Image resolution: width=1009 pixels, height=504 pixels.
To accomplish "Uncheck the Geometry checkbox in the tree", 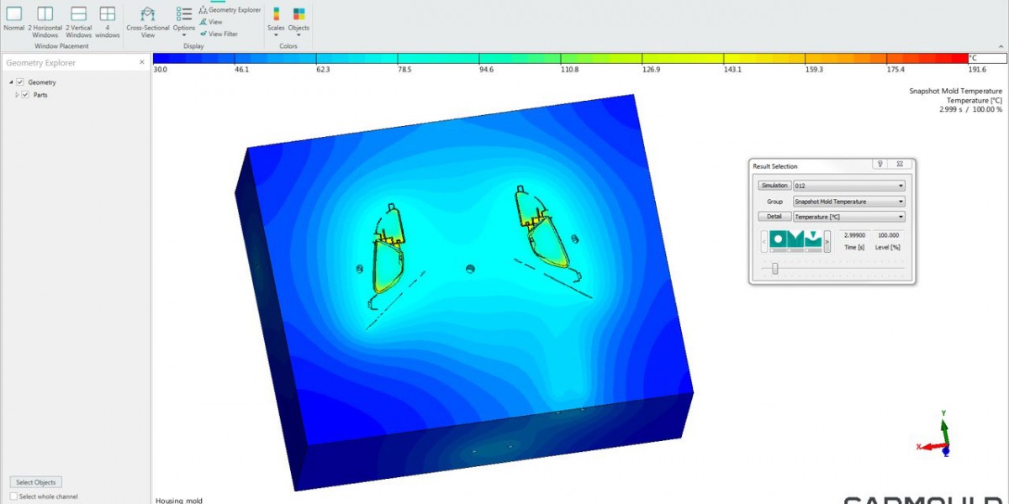I will click(20, 82).
